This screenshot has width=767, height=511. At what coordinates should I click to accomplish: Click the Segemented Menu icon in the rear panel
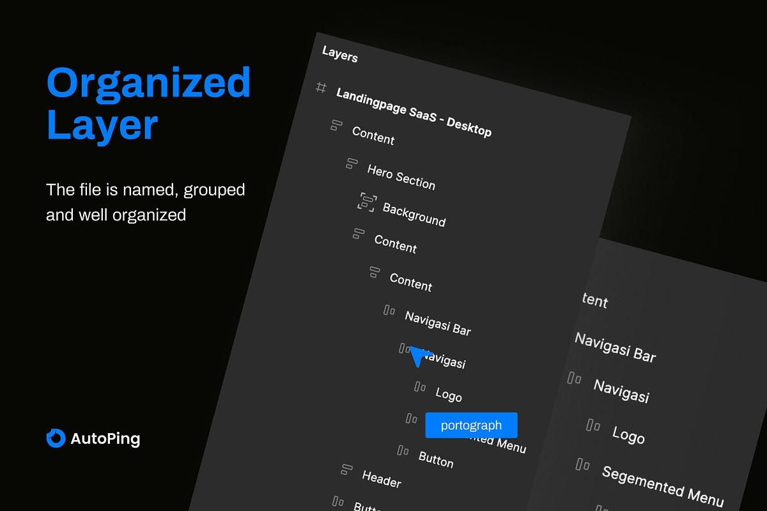click(582, 464)
